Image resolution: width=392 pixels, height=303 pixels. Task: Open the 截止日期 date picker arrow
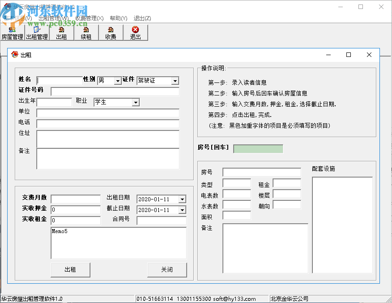click(182, 210)
